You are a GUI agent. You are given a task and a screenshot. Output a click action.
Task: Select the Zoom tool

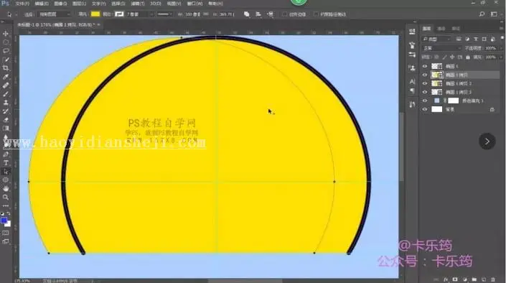click(x=6, y=197)
